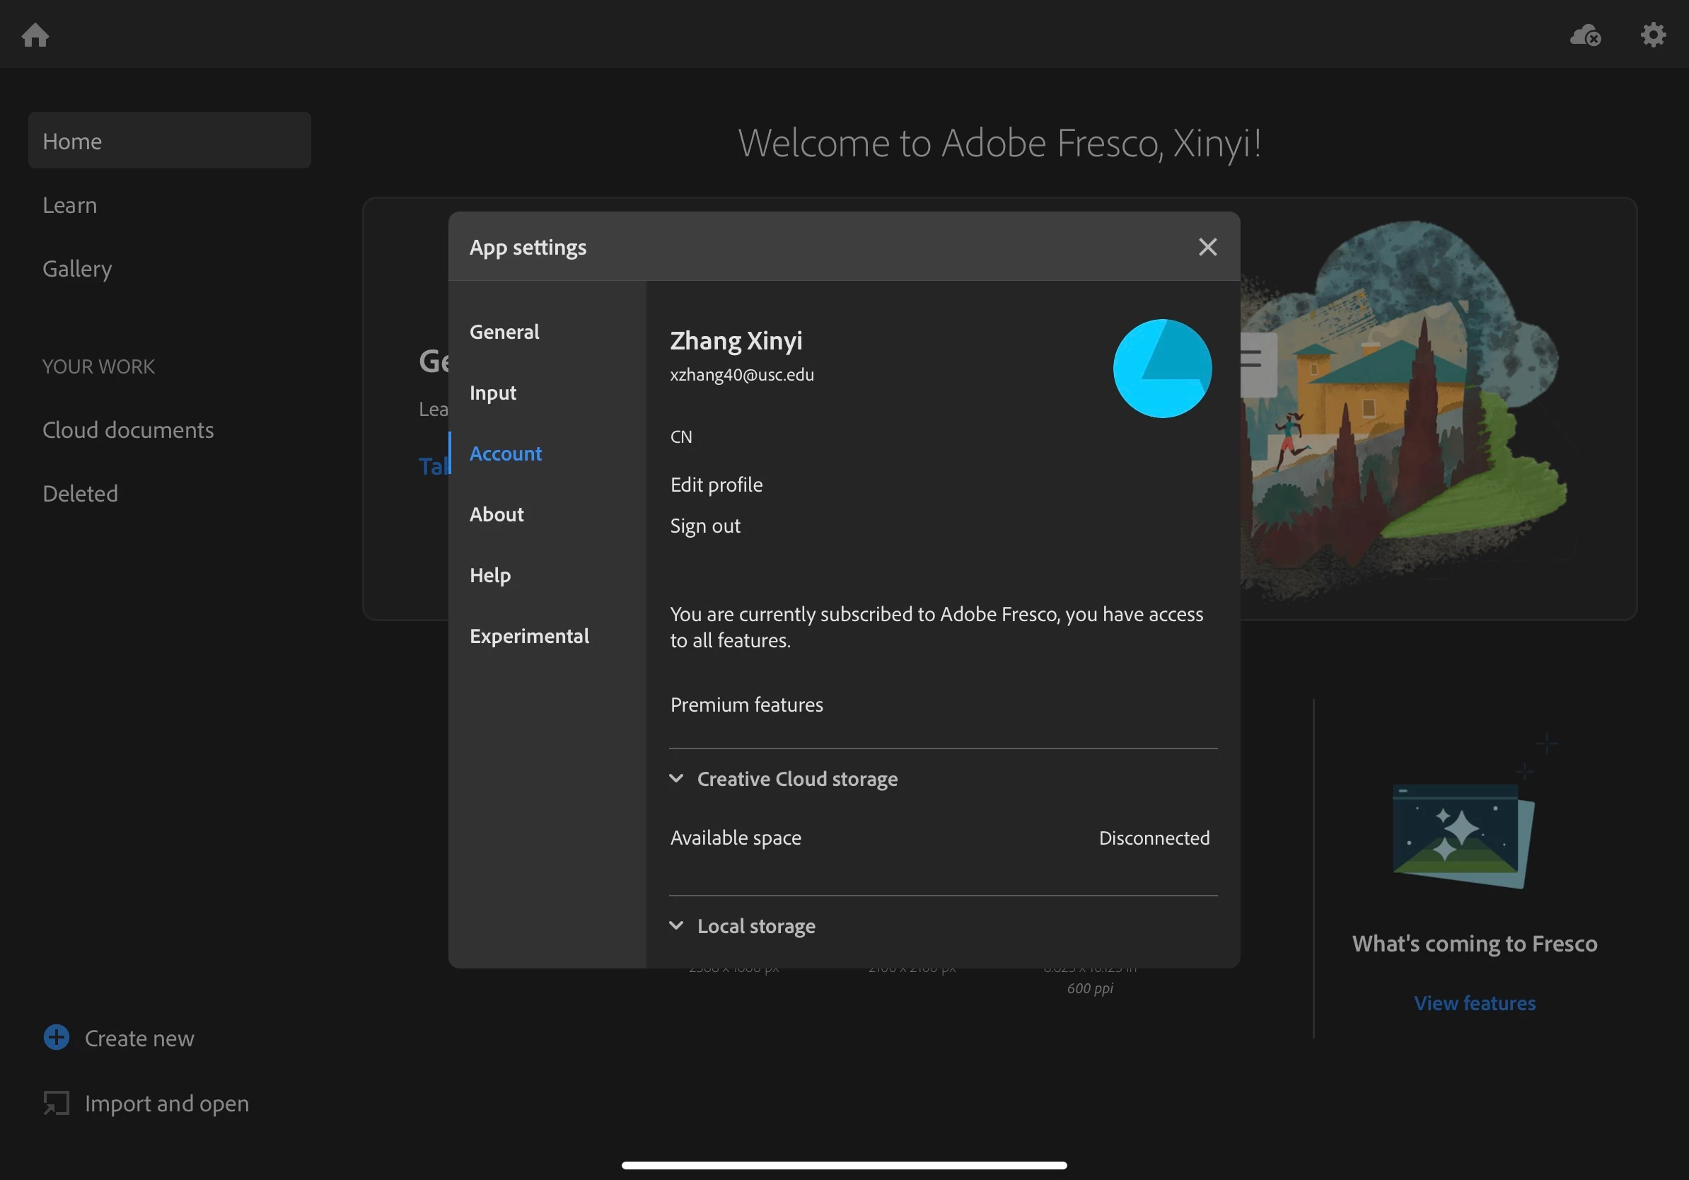Go to the Gallery section
Viewport: 1689px width, 1180px height.
tap(77, 269)
